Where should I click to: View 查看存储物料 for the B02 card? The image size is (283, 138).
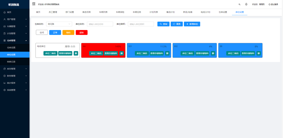pyautogui.click(x=202, y=53)
